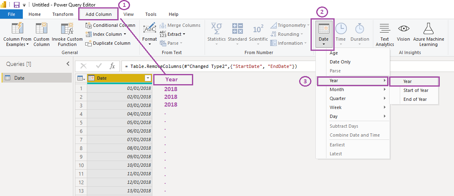Open Trigonometry options
Image resolution: width=454 pixels, height=196 pixels.
(x=289, y=25)
